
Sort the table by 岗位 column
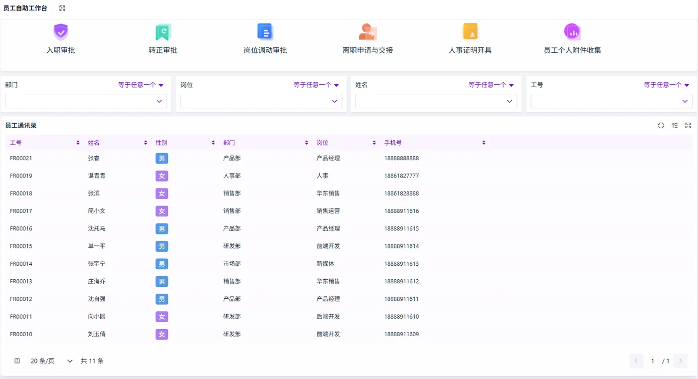pos(374,143)
